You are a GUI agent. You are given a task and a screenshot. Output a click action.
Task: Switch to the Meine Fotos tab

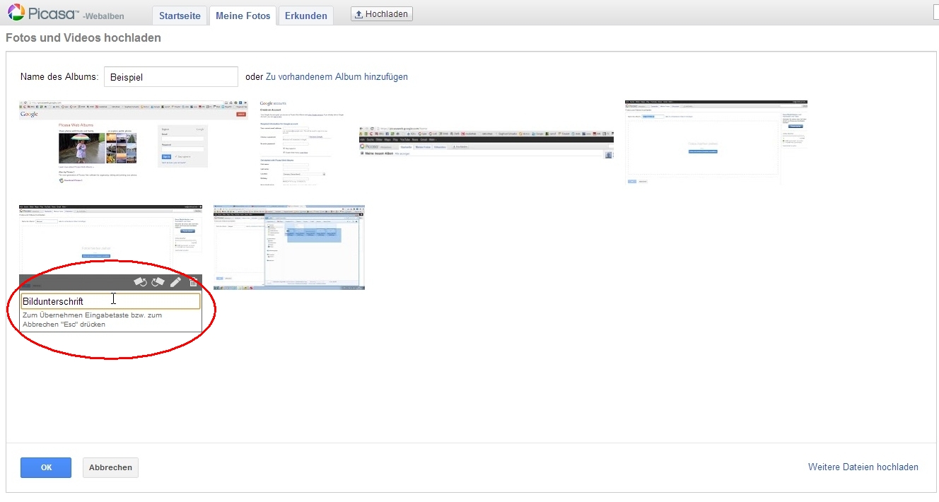pyautogui.click(x=243, y=16)
